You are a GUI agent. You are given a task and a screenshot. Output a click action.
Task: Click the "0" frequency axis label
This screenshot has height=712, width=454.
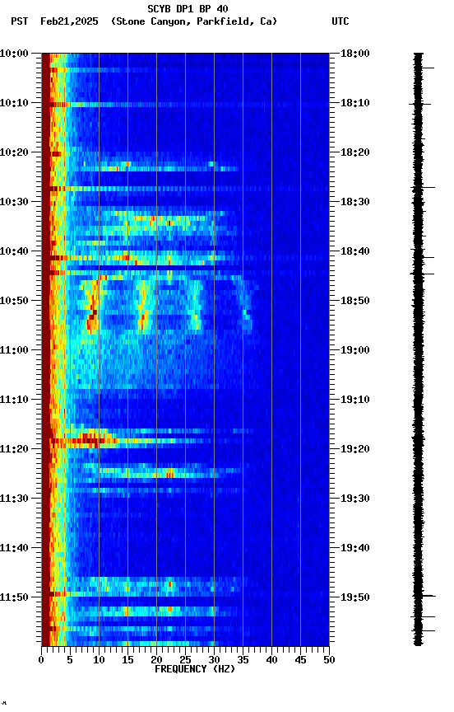tap(41, 660)
